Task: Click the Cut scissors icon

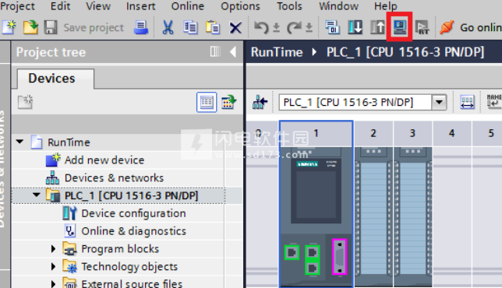Action: 168,27
